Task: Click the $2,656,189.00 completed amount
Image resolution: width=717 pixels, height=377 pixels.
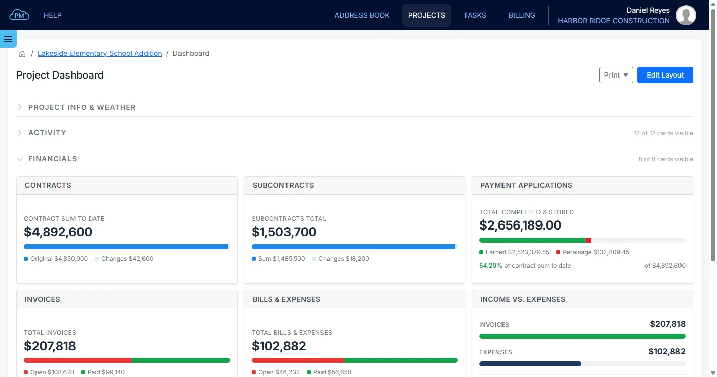Action: click(x=520, y=225)
